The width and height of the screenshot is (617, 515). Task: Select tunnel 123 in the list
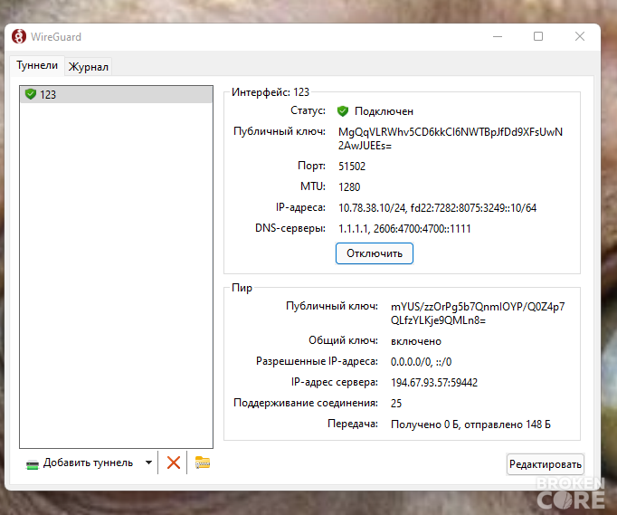[x=117, y=94]
